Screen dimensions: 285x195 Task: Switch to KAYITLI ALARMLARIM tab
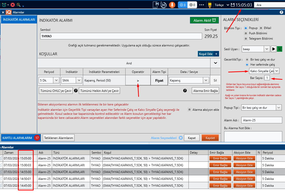coord(17,138)
